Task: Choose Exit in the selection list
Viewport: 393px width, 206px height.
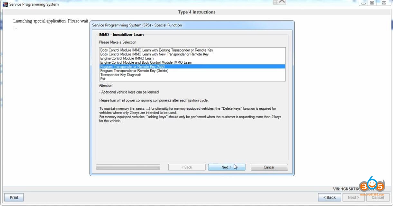Action: [102, 79]
